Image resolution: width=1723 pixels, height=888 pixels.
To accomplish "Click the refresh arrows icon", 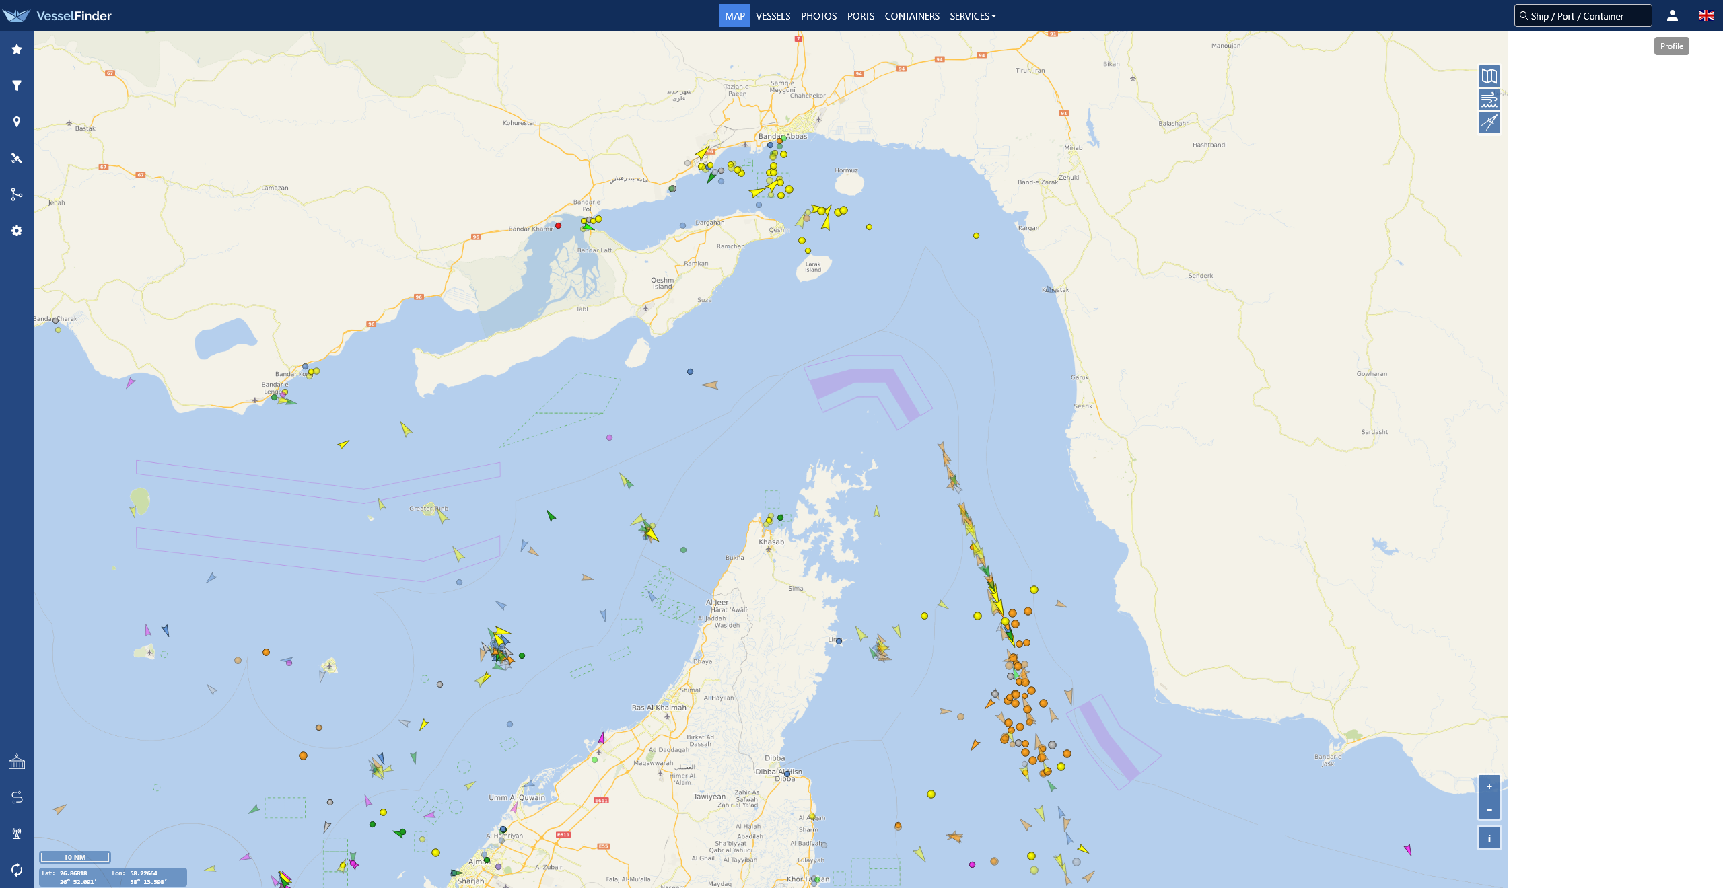I will pyautogui.click(x=17, y=870).
